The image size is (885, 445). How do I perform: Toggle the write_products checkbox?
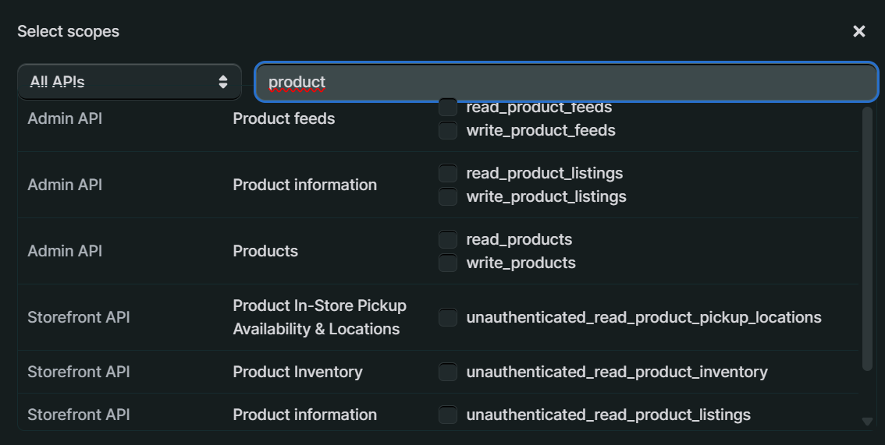click(x=448, y=263)
